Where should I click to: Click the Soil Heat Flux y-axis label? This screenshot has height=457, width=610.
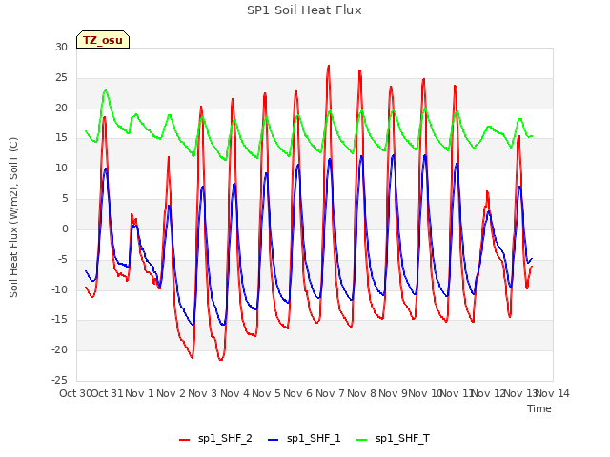[x=13, y=217]
